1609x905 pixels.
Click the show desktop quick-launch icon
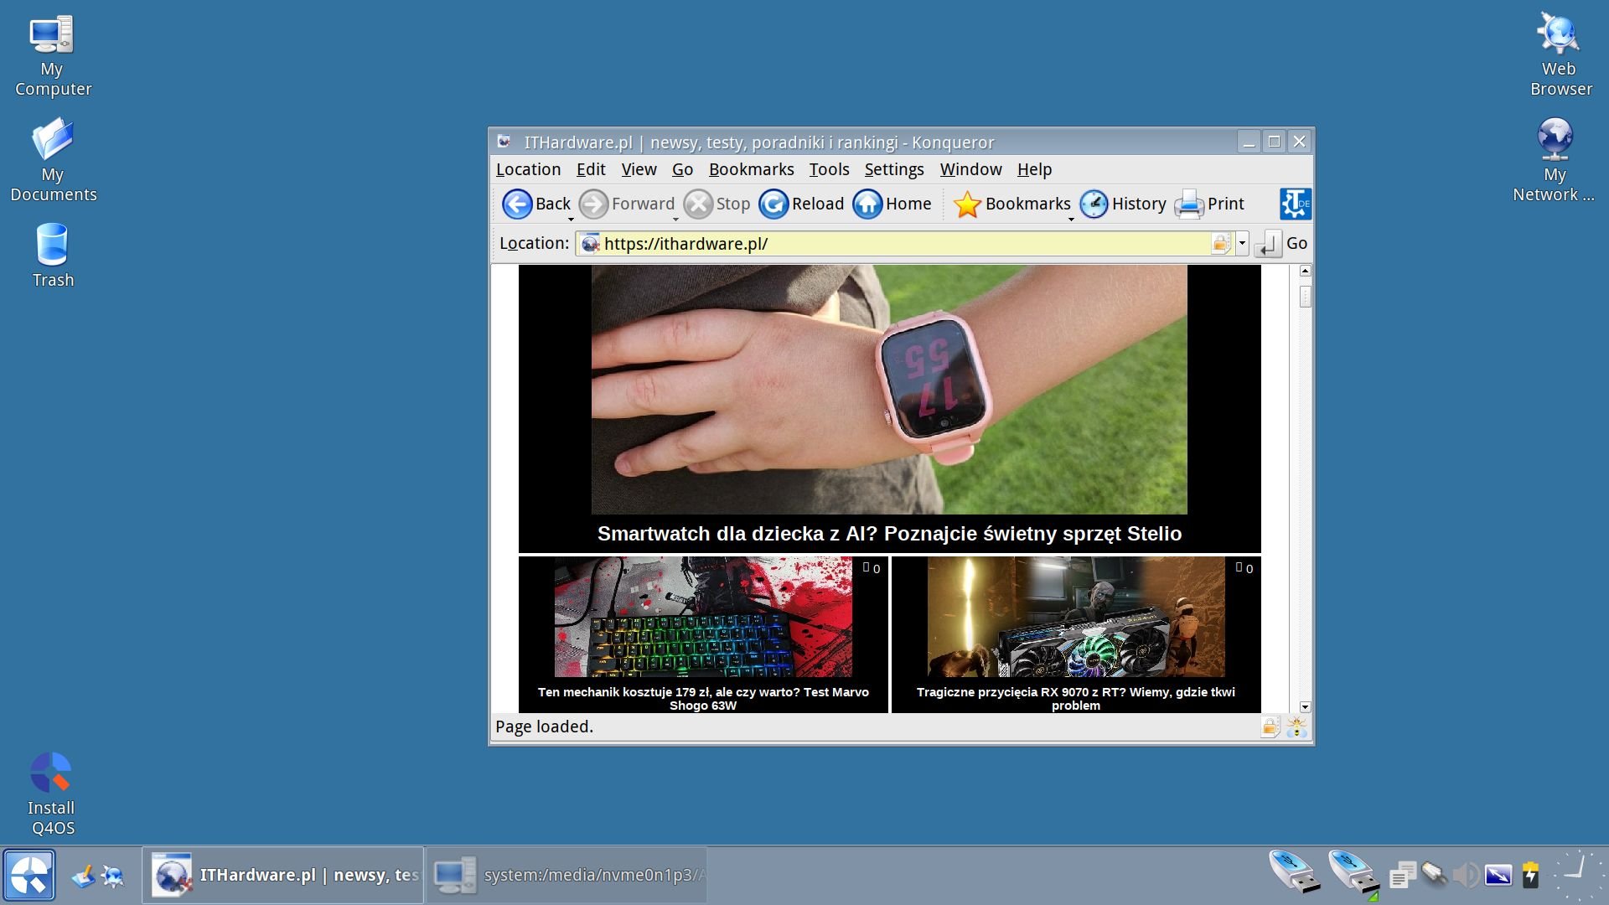83,877
